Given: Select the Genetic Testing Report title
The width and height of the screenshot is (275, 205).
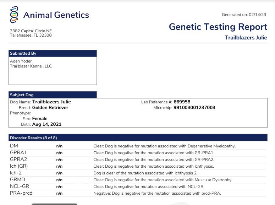Looking at the screenshot, I should click(218, 27).
